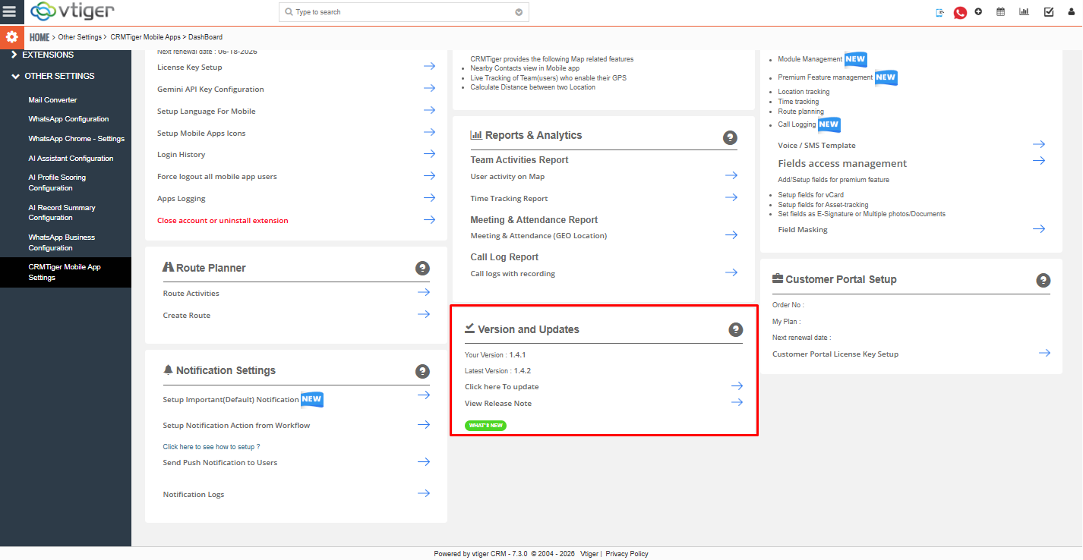
Task: Click the Customer Portal Setup help icon
Action: (1044, 280)
